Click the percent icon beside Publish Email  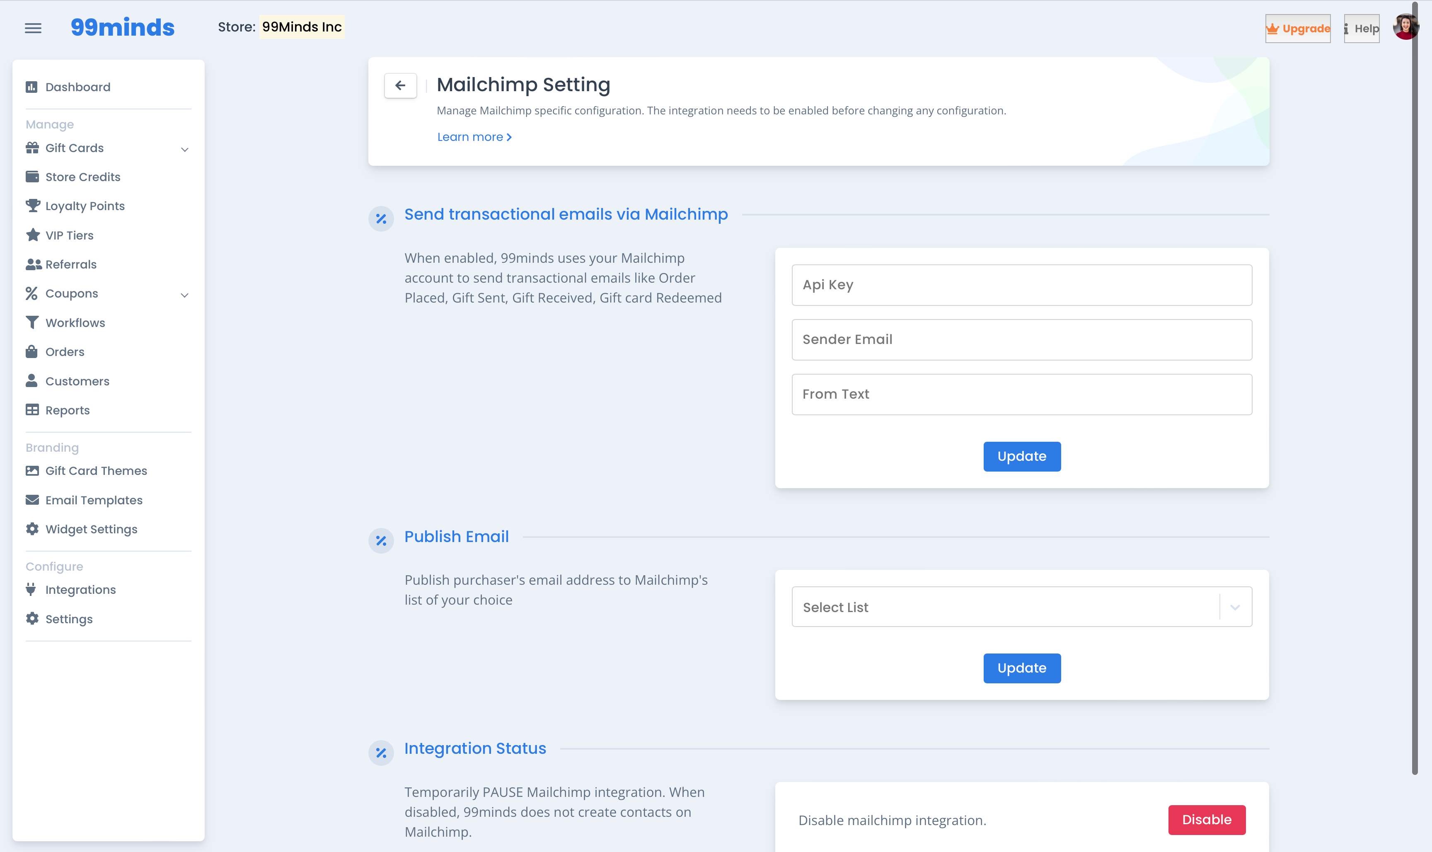click(381, 540)
